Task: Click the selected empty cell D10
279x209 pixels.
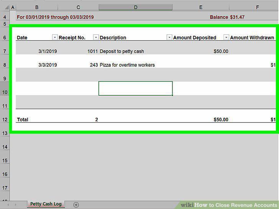Action: [x=136, y=89]
